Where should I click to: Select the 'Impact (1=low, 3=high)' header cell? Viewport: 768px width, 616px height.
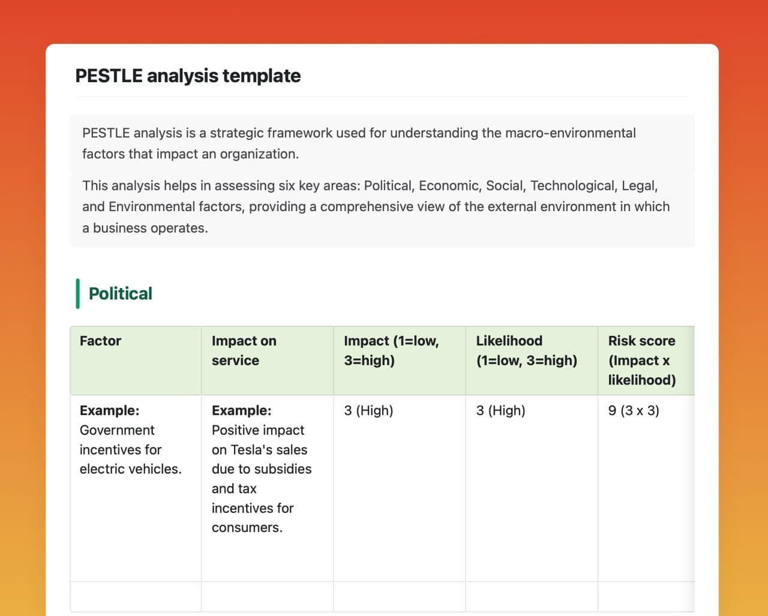coord(399,360)
